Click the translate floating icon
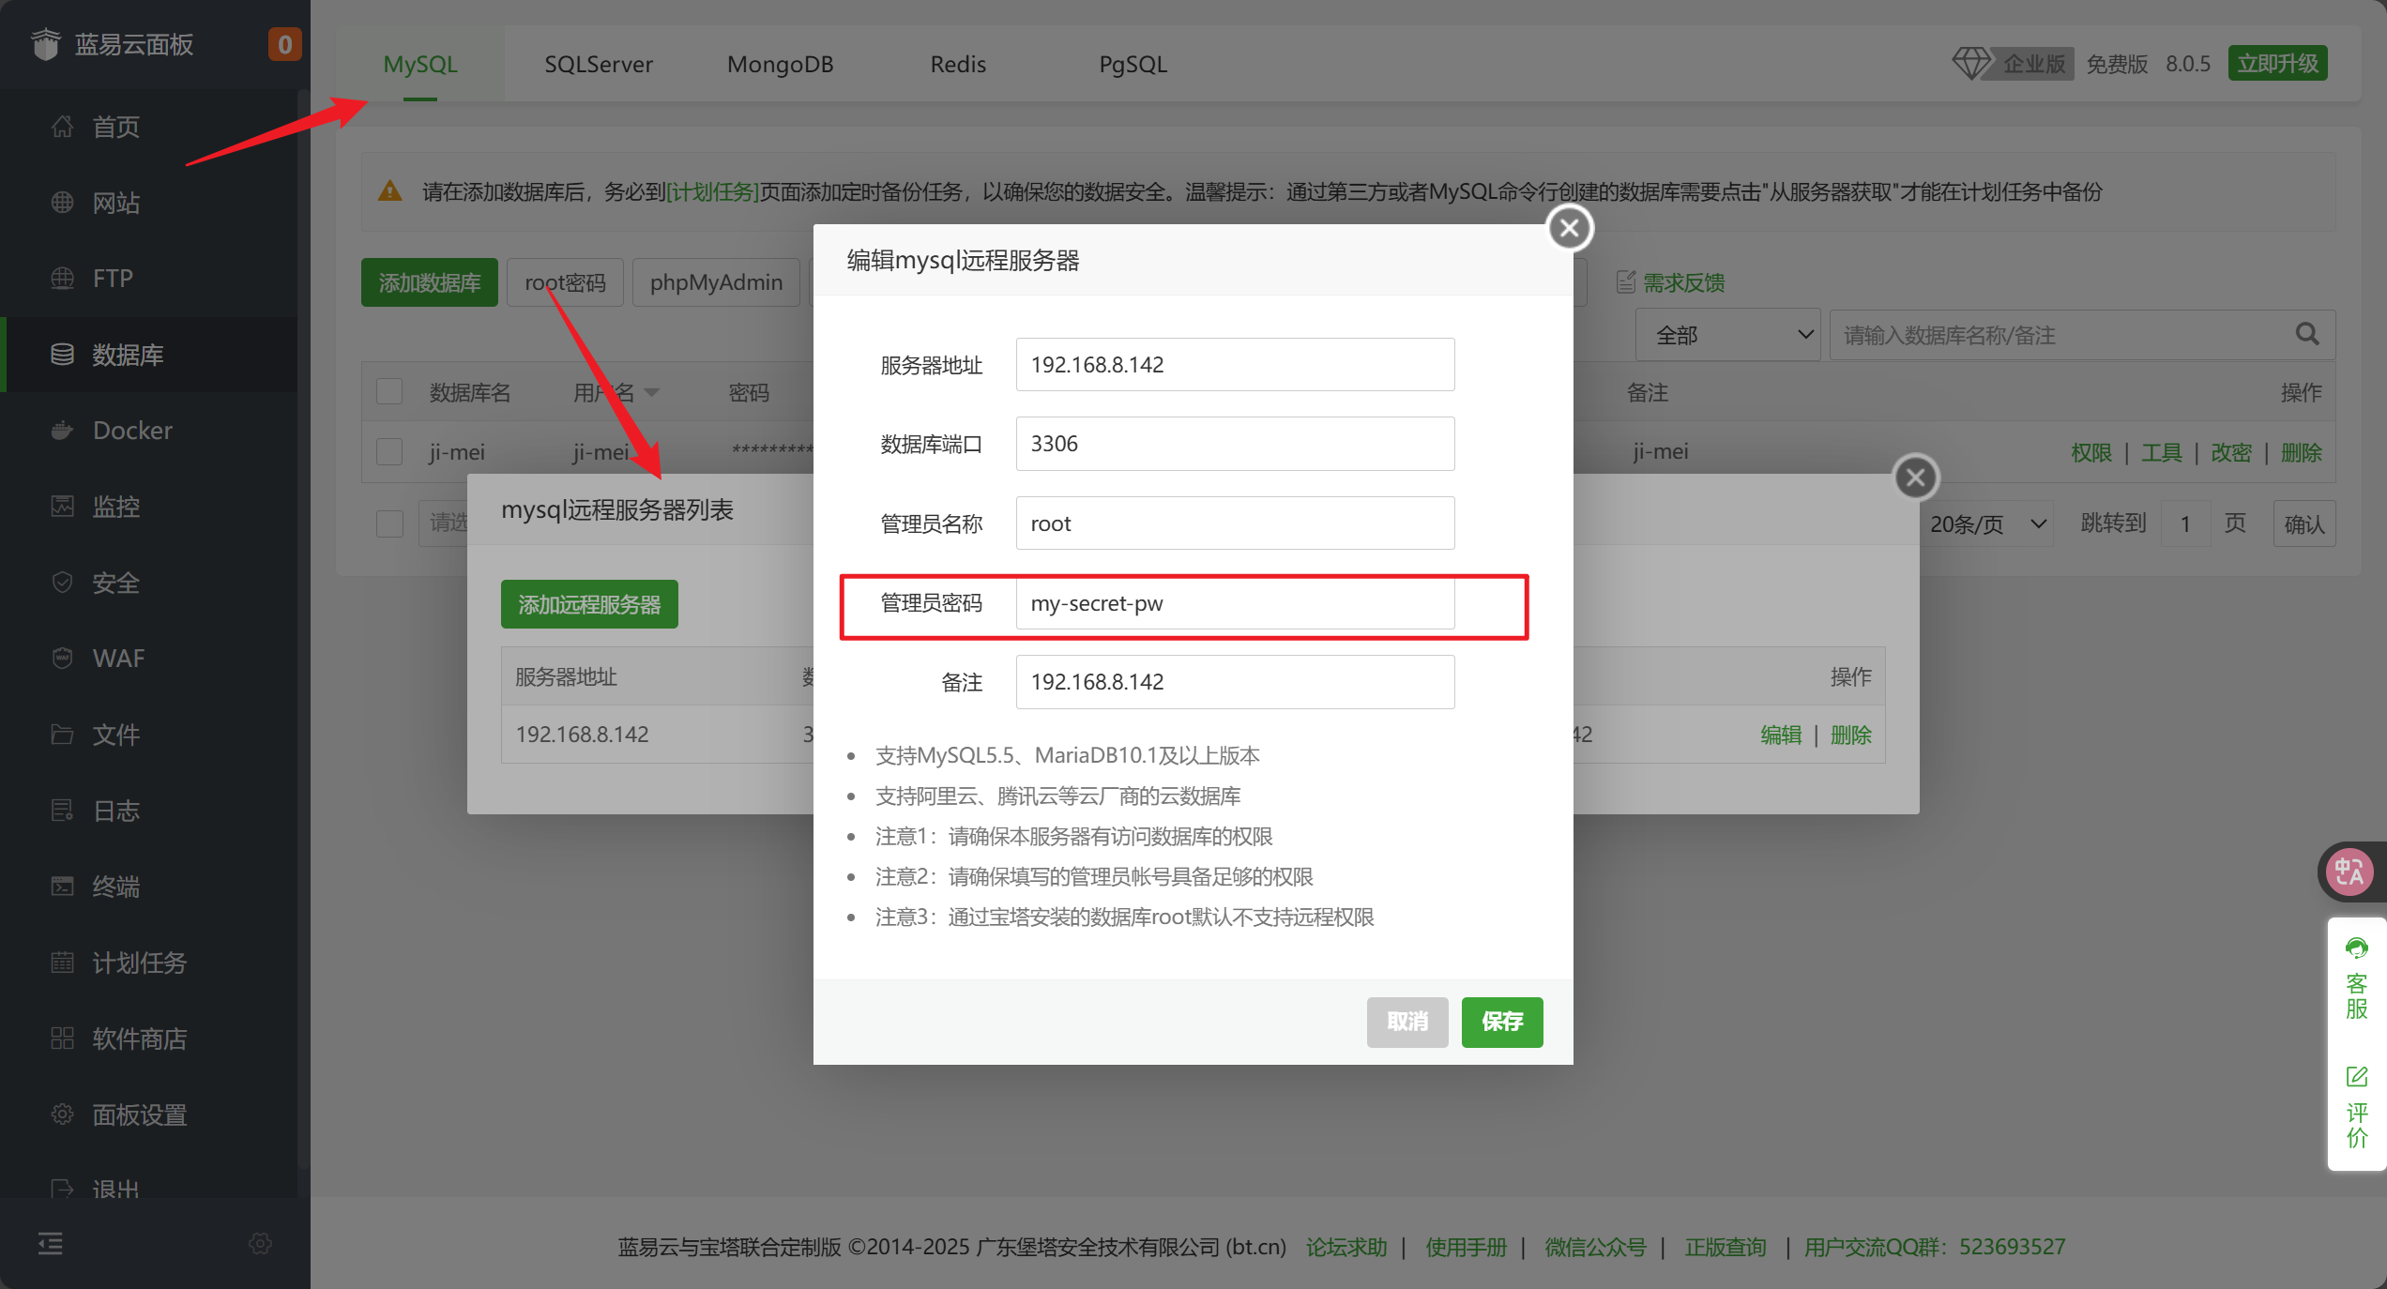 (x=2350, y=872)
